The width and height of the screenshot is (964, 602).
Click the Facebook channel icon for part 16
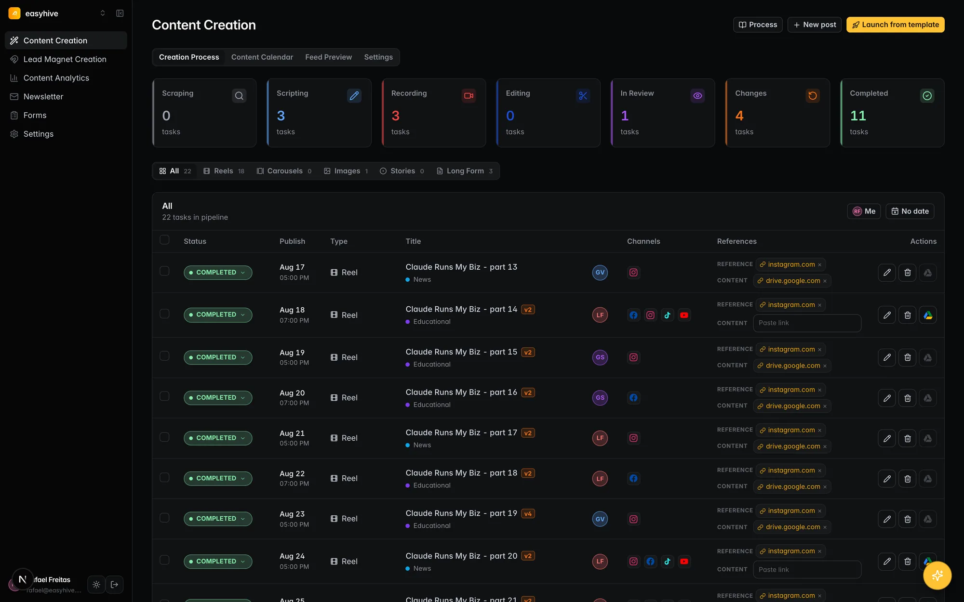point(634,398)
